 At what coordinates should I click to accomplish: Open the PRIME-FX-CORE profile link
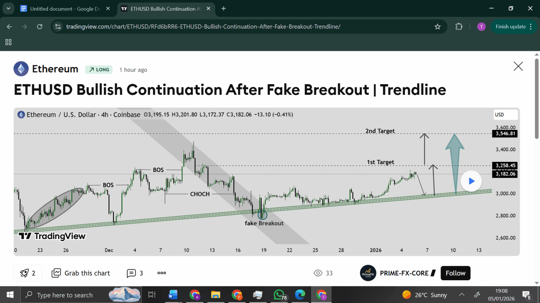pos(404,273)
